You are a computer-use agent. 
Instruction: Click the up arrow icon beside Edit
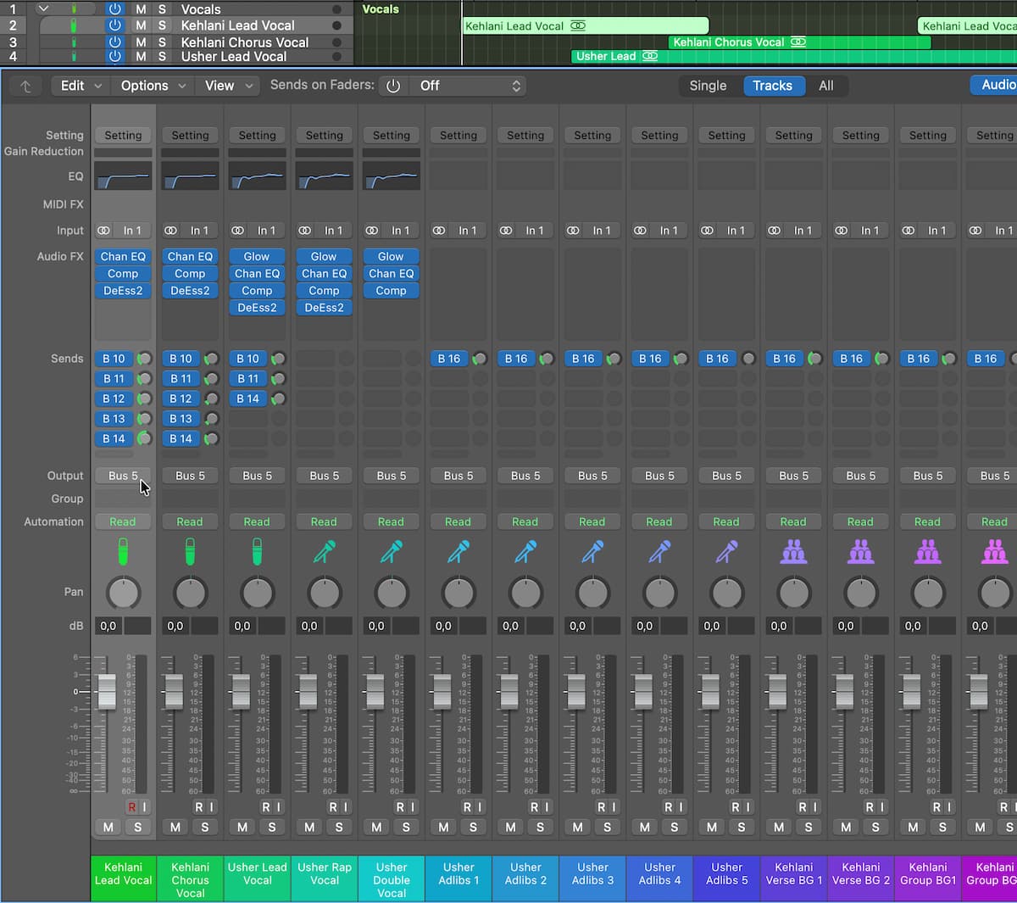(25, 86)
